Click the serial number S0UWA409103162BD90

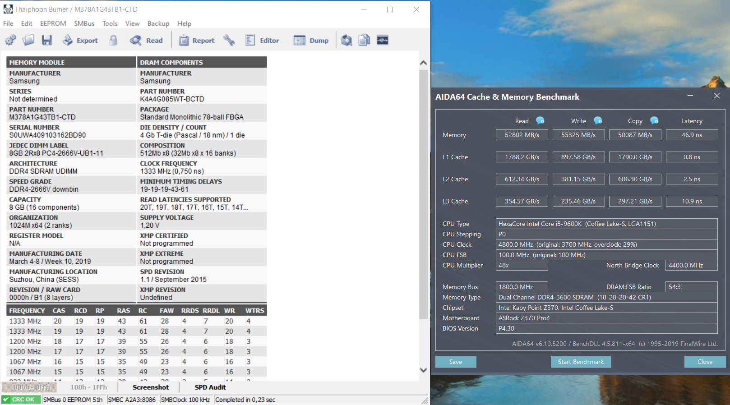[47, 135]
